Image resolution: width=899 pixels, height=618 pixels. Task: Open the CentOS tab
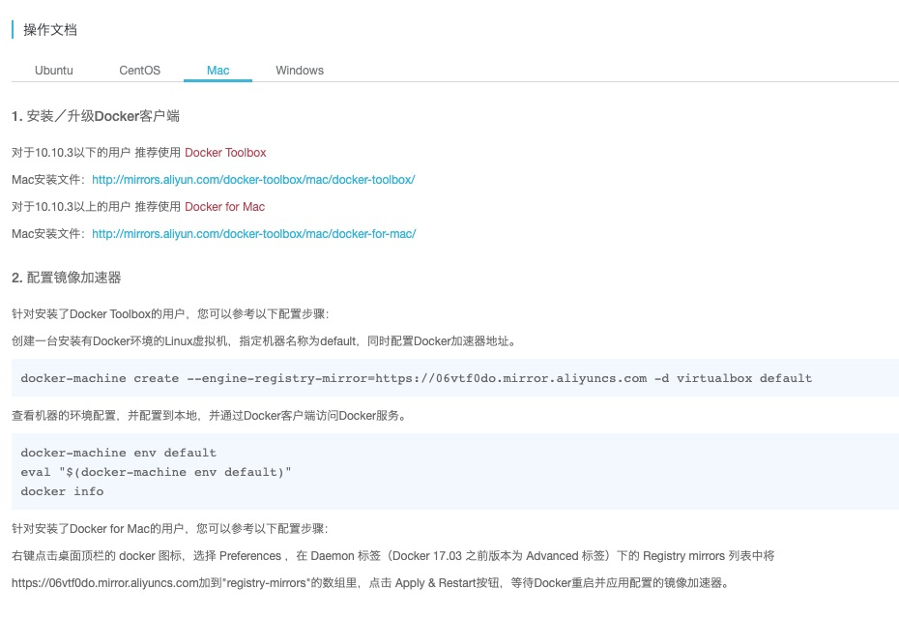[139, 70]
